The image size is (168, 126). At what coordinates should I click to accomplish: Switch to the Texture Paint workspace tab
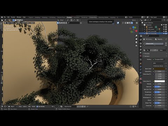61,17
